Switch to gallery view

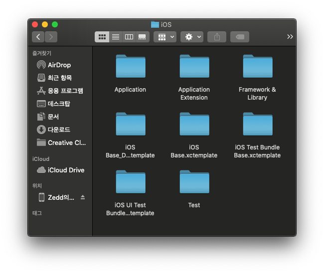pos(143,37)
